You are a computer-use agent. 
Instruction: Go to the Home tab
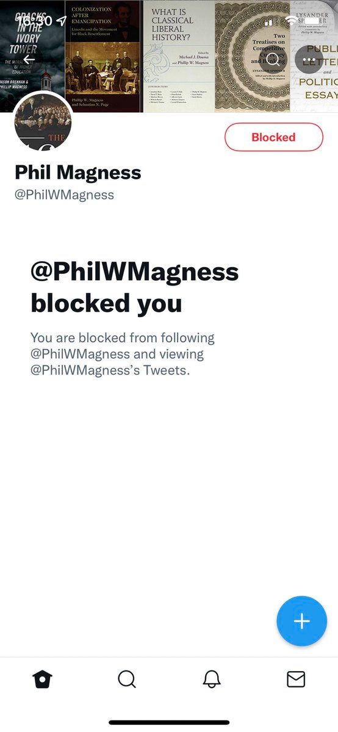tap(42, 679)
